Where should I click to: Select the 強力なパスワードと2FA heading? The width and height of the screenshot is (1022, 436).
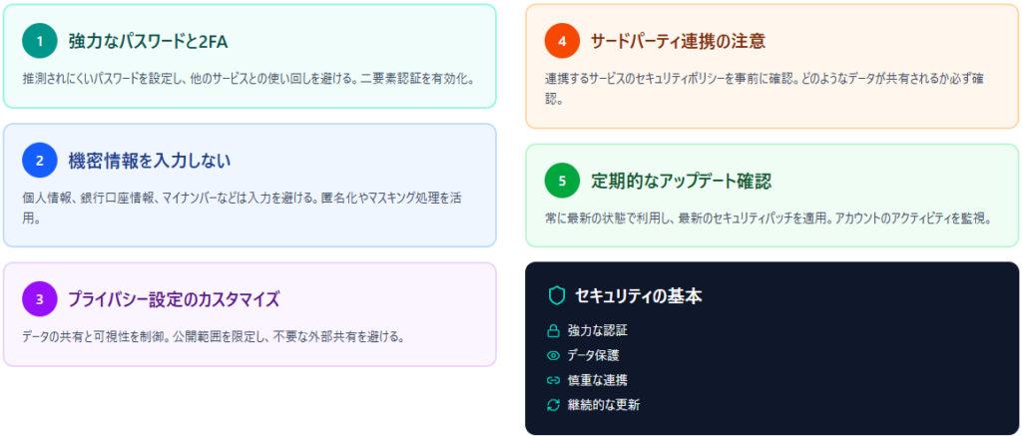click(x=149, y=41)
